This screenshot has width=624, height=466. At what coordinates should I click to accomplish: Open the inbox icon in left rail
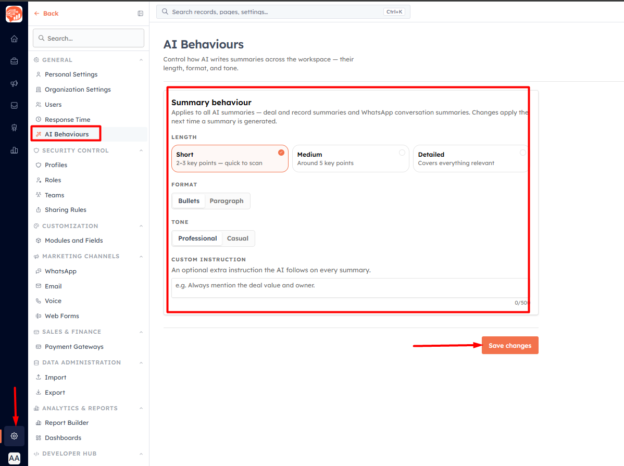[x=15, y=106]
